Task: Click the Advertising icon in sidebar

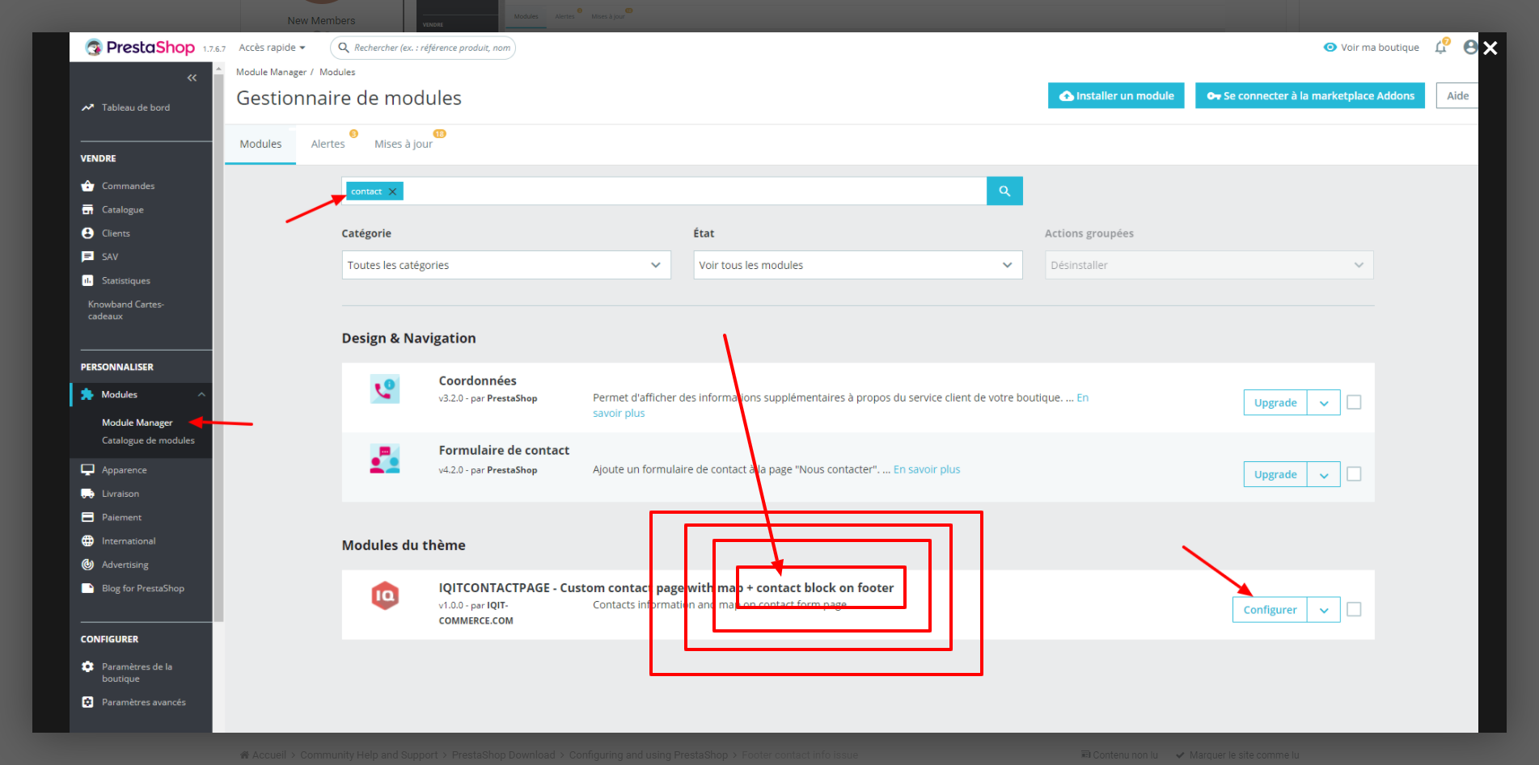Action: (x=87, y=565)
